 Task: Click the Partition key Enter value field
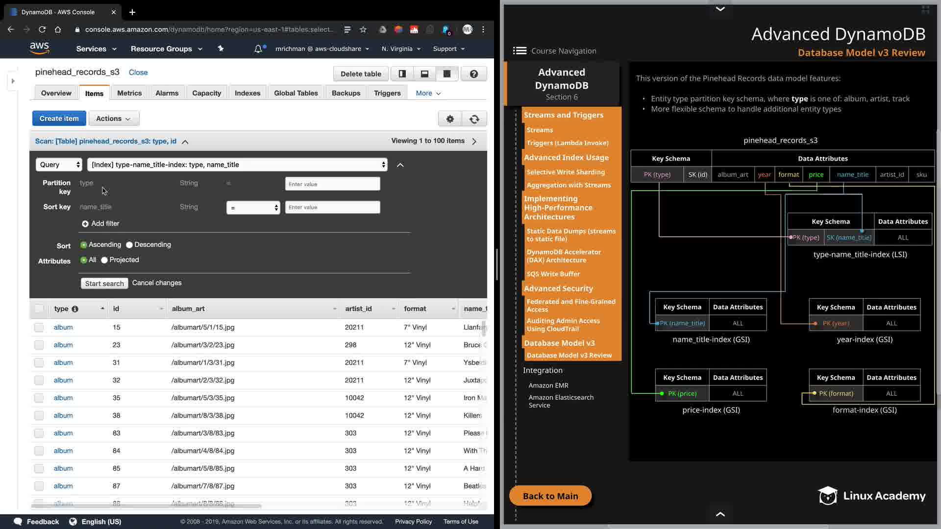(x=332, y=184)
